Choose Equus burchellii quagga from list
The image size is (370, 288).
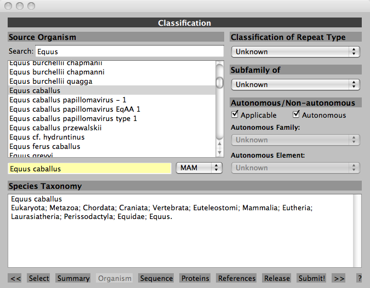50,81
